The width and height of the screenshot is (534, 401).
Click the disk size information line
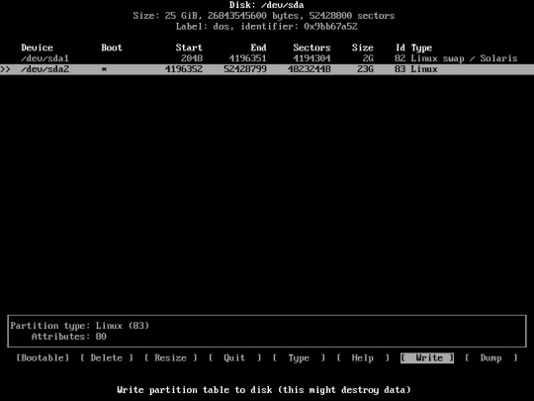coord(264,16)
